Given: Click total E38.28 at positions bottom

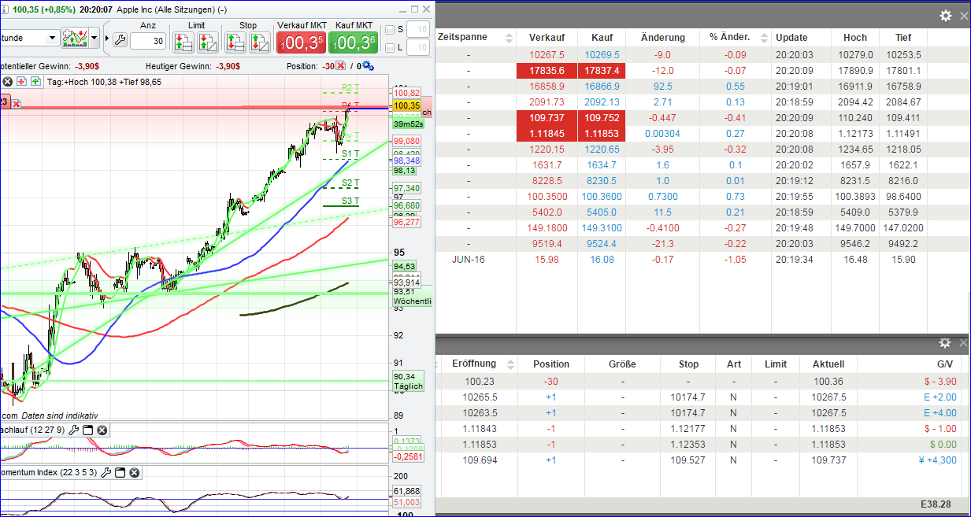Looking at the screenshot, I should coord(936,503).
